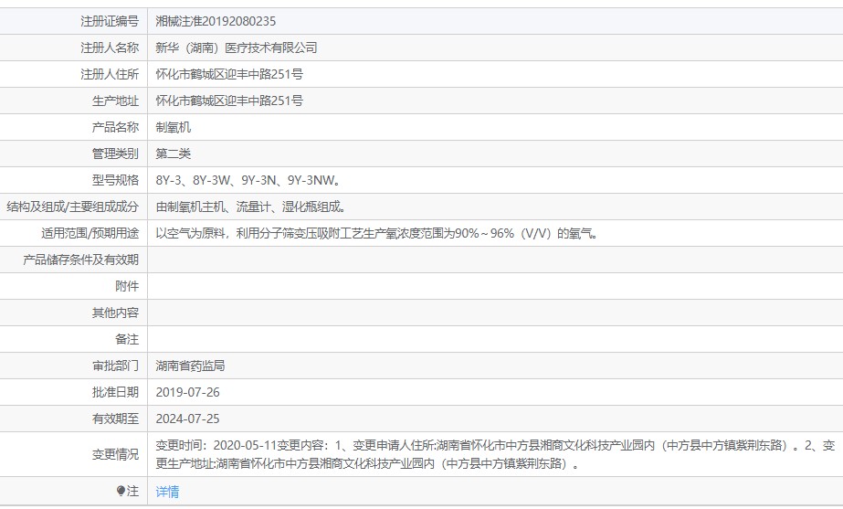Screen dimensions: 843x509
Task: Click the 型号规格 label
Action: [116, 180]
